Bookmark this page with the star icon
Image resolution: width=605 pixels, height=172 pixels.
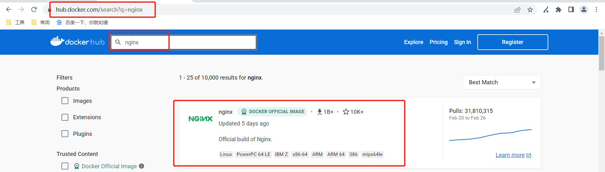[530, 10]
